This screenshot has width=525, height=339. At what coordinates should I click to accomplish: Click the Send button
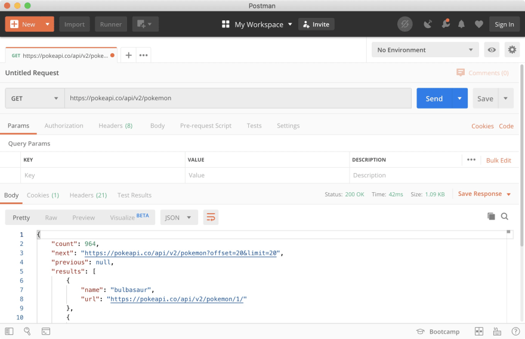pyautogui.click(x=434, y=98)
